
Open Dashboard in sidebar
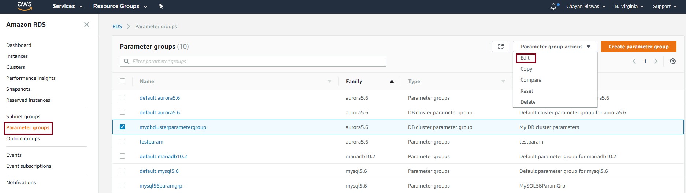pos(19,45)
